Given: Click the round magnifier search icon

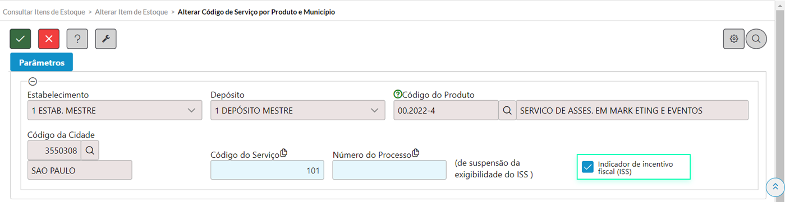Looking at the screenshot, I should tap(756, 39).
